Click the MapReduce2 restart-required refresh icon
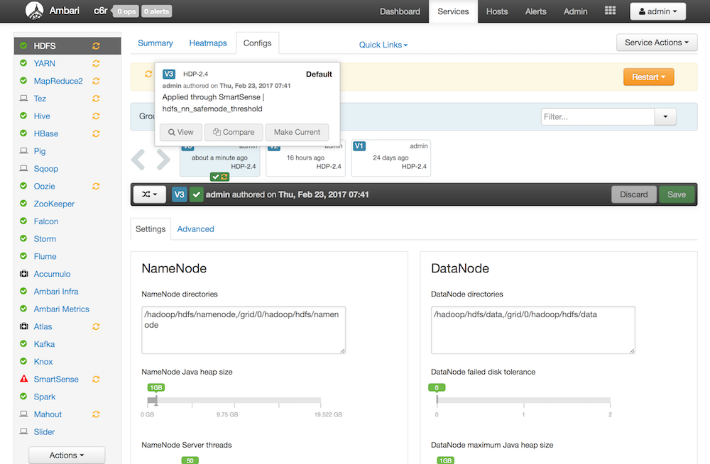 point(96,81)
